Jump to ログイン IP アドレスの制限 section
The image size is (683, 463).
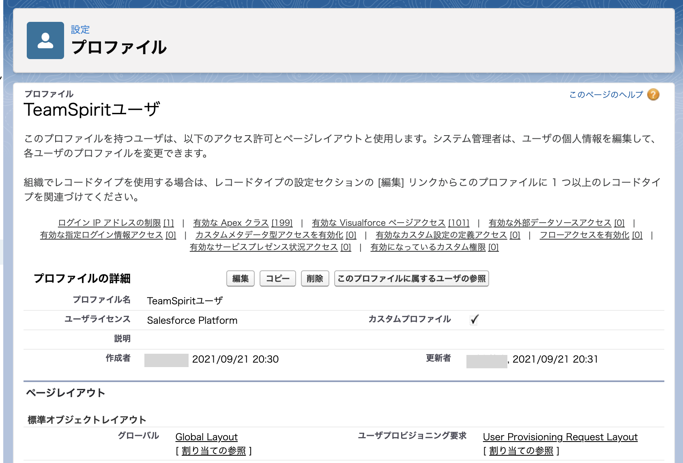[116, 223]
